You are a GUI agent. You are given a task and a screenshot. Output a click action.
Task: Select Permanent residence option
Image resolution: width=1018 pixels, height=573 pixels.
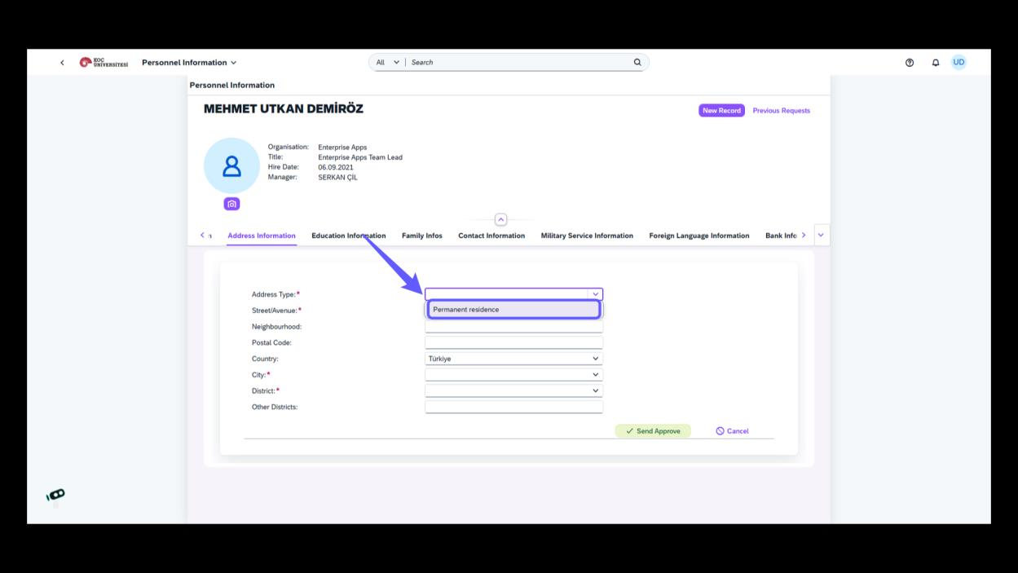point(514,310)
